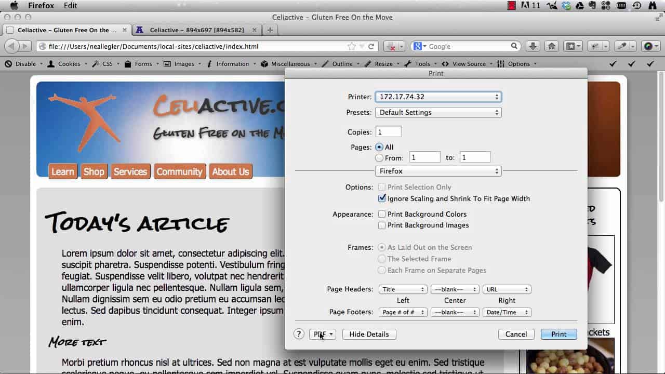Click the Time Machine clock menu bar icon
This screenshot has width=665, height=374.
[636, 6]
